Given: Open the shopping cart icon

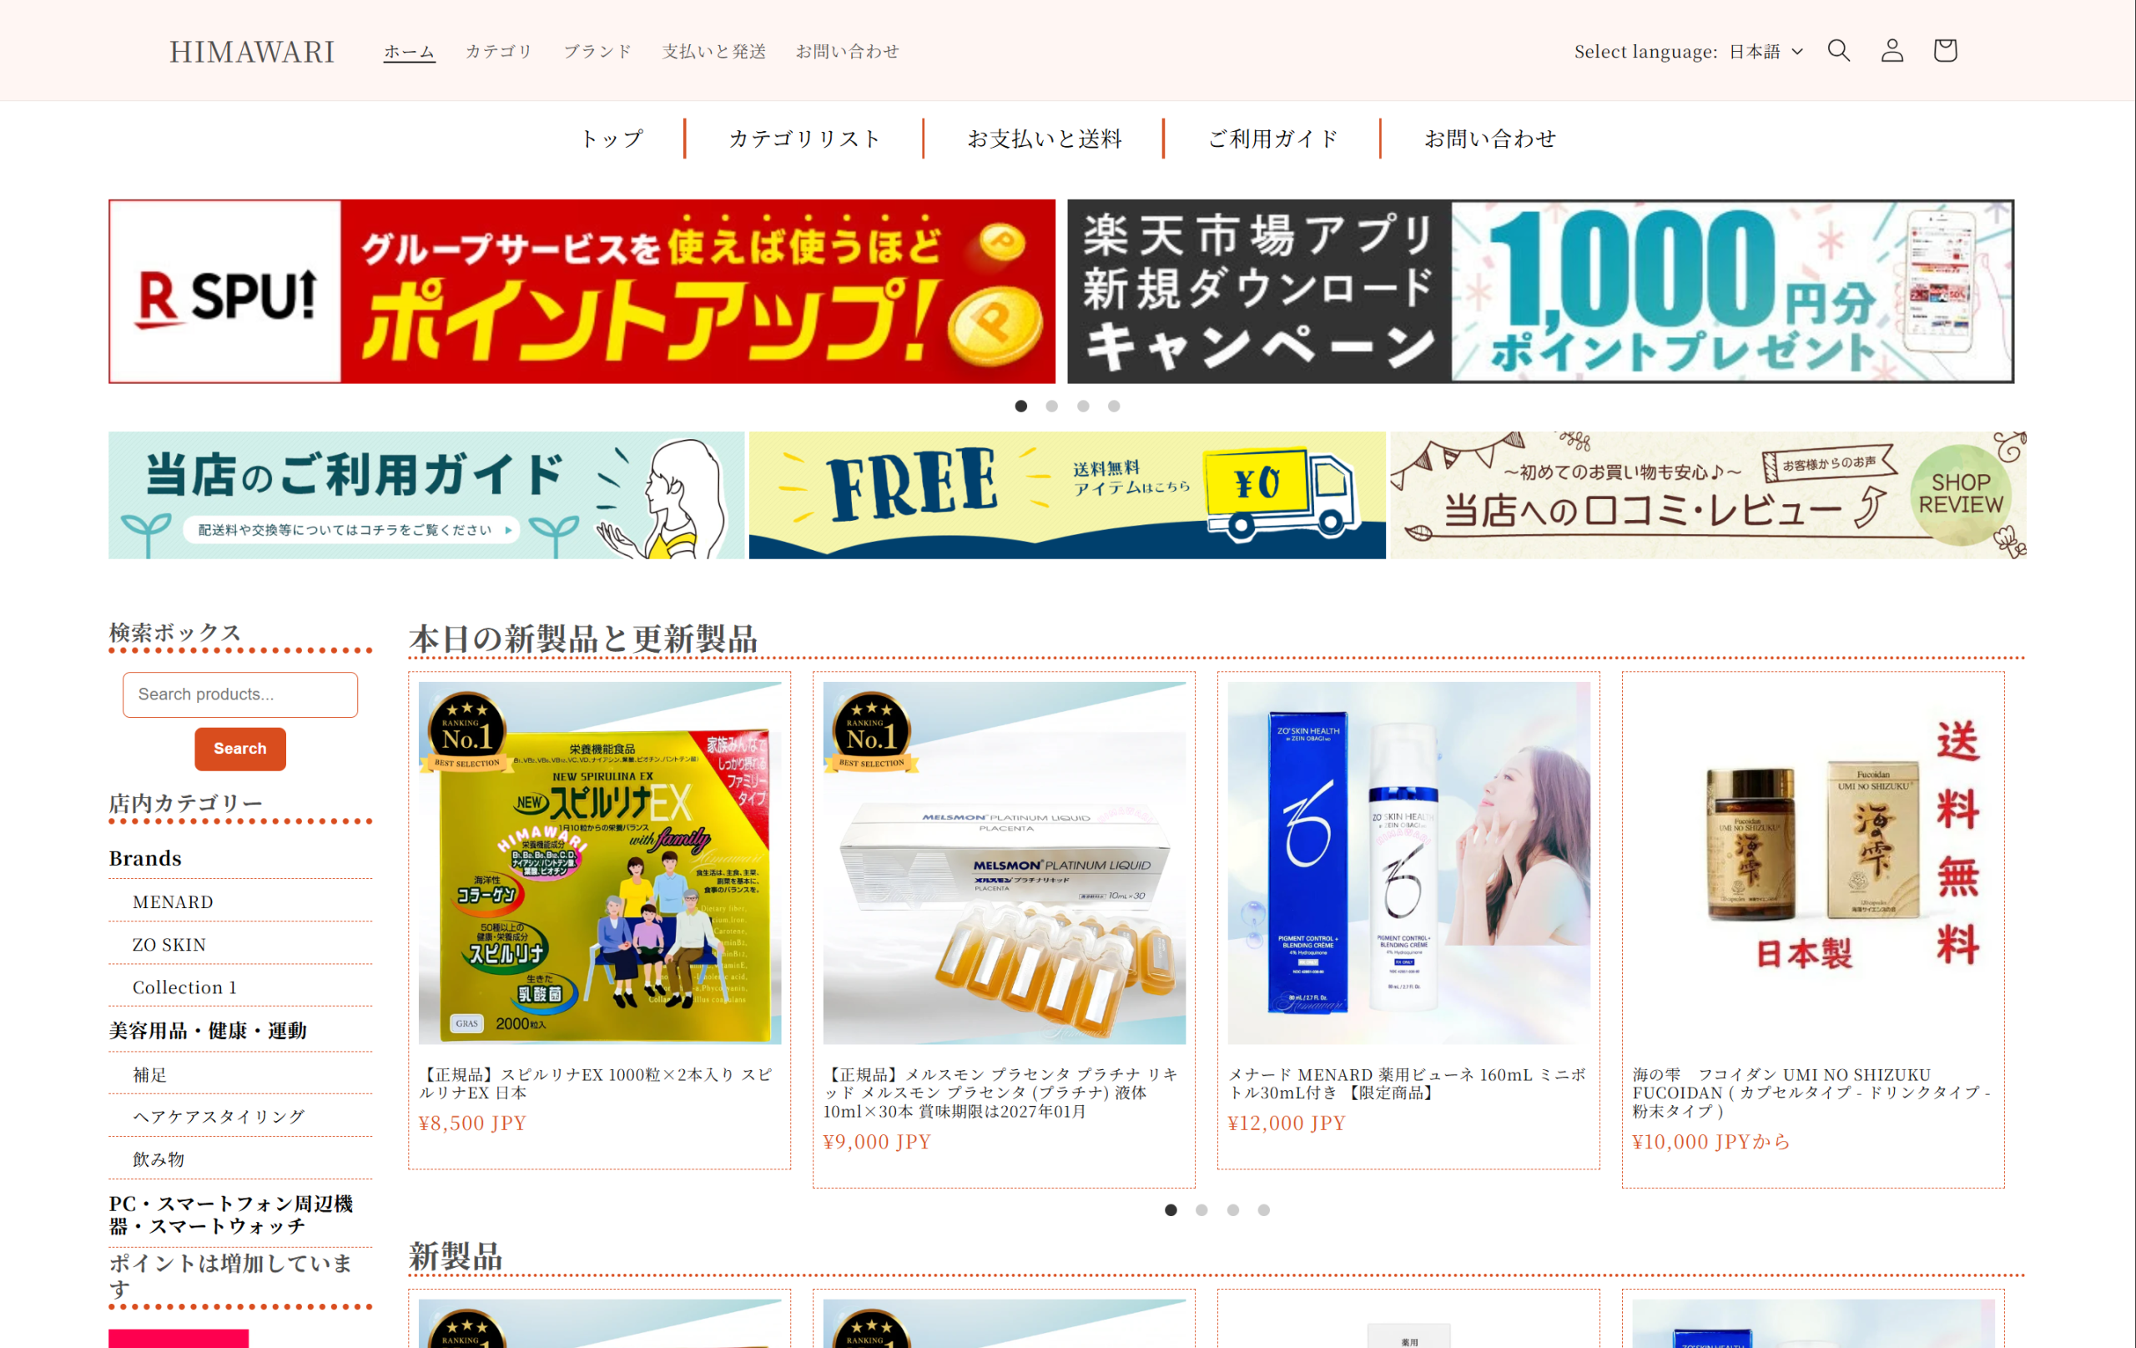Looking at the screenshot, I should tap(1945, 51).
